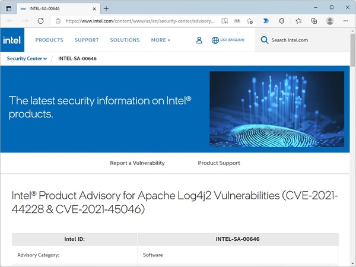
Task: View site information lock icon
Action: pos(58,21)
